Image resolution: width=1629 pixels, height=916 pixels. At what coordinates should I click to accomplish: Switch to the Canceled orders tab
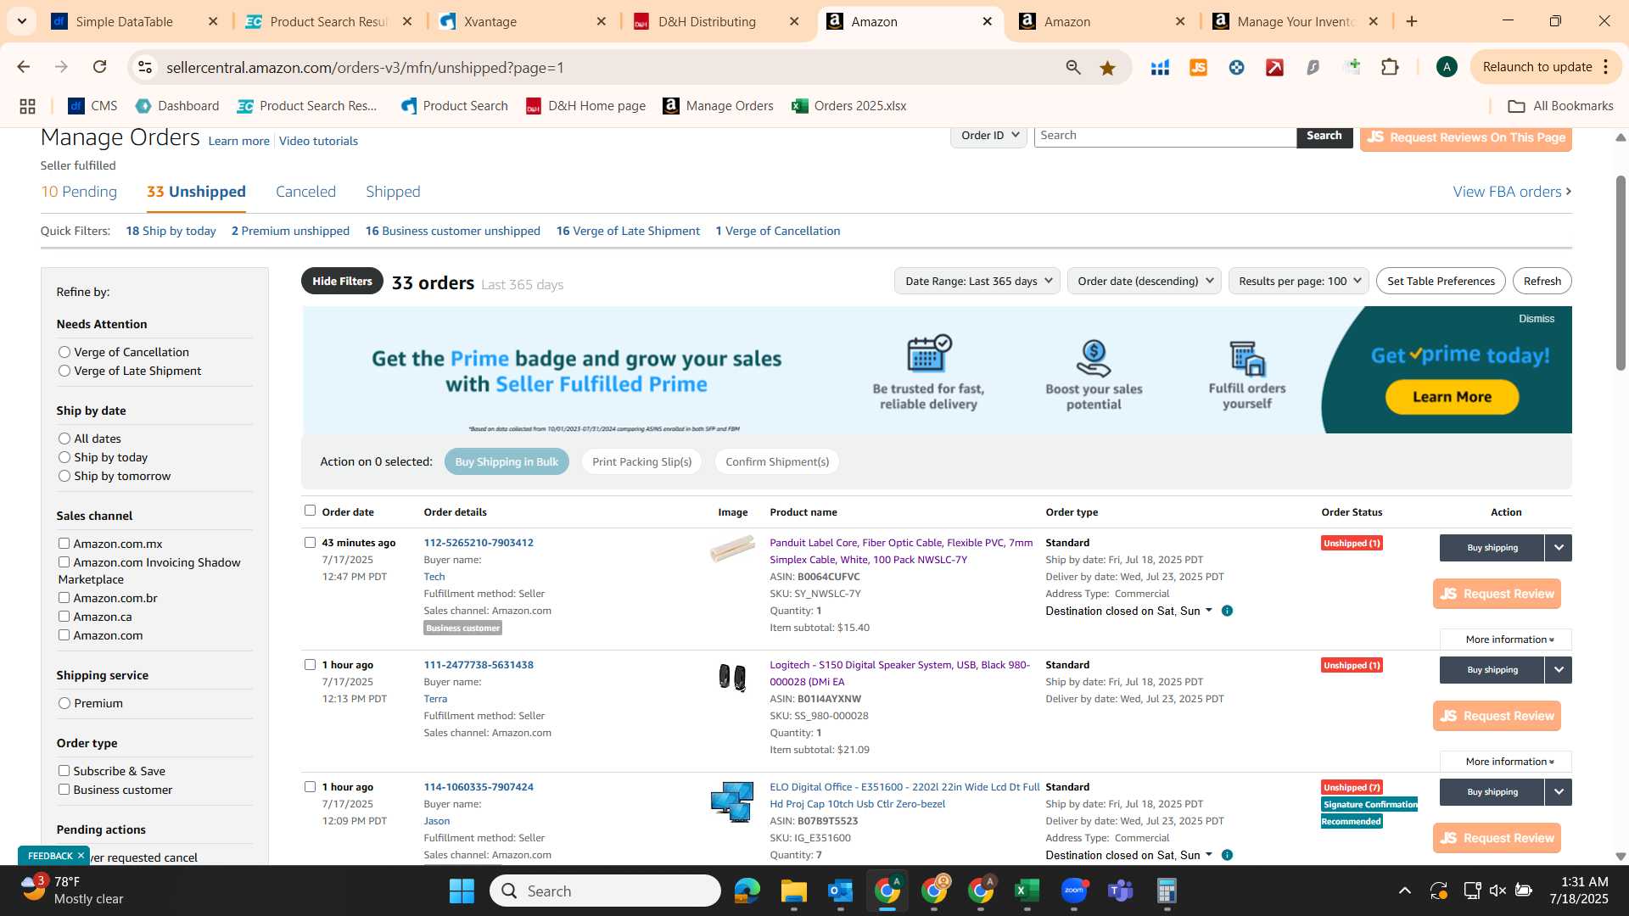click(x=305, y=192)
